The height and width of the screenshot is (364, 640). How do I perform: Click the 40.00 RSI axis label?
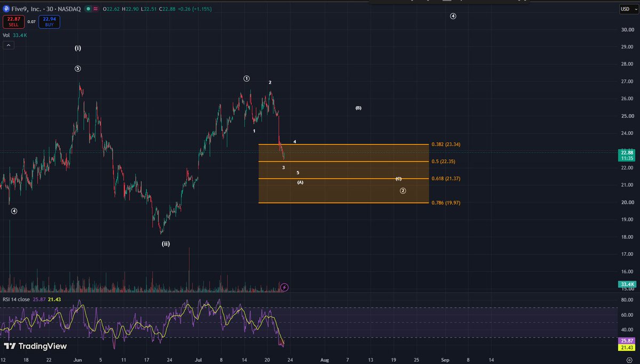(627, 330)
